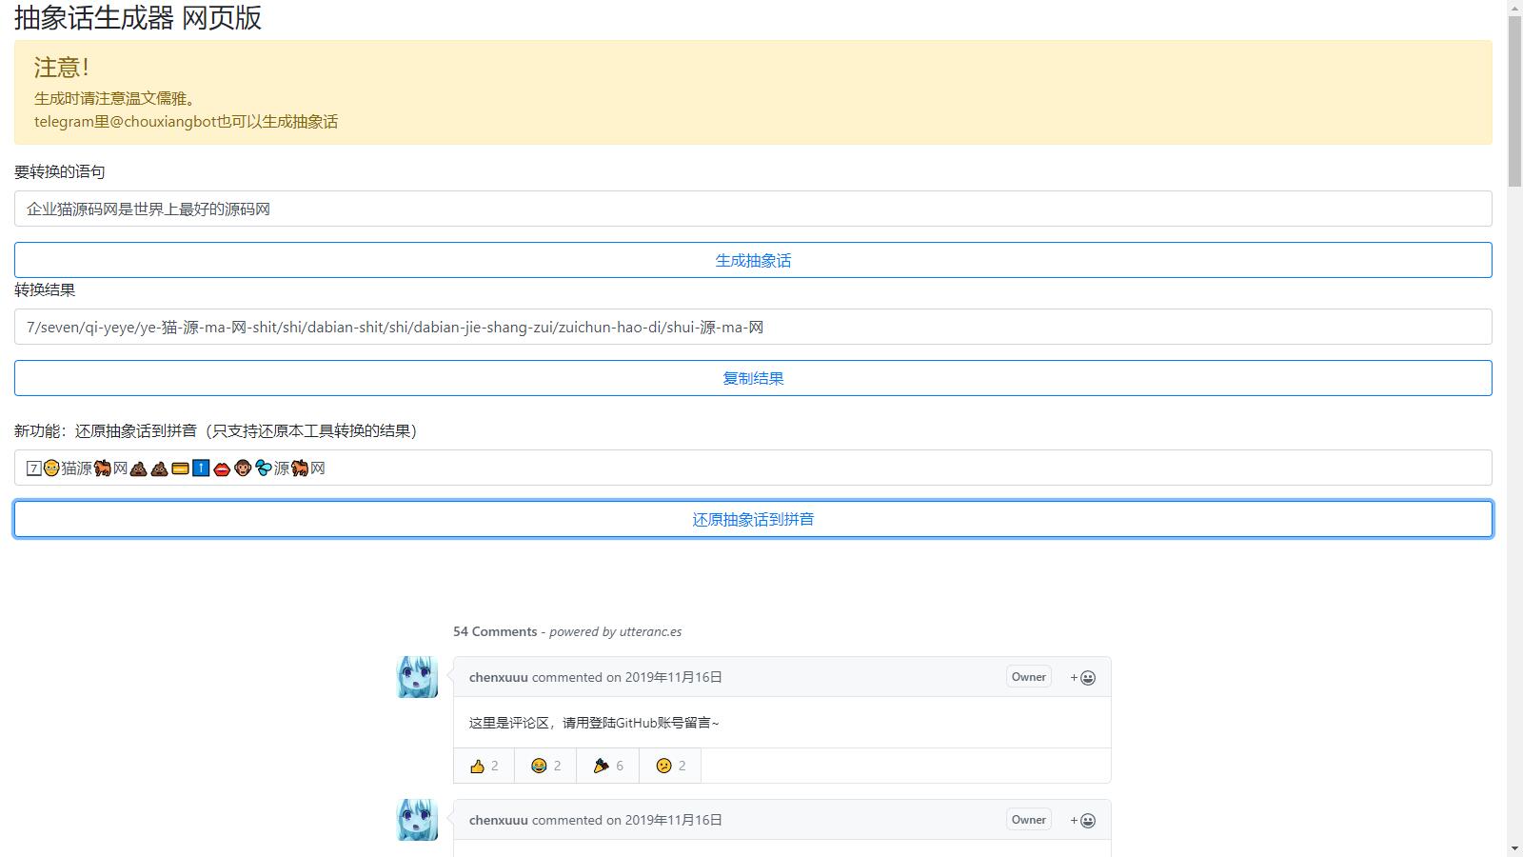Open the 54 Comments link
Image resolution: width=1523 pixels, height=857 pixels.
(x=495, y=631)
